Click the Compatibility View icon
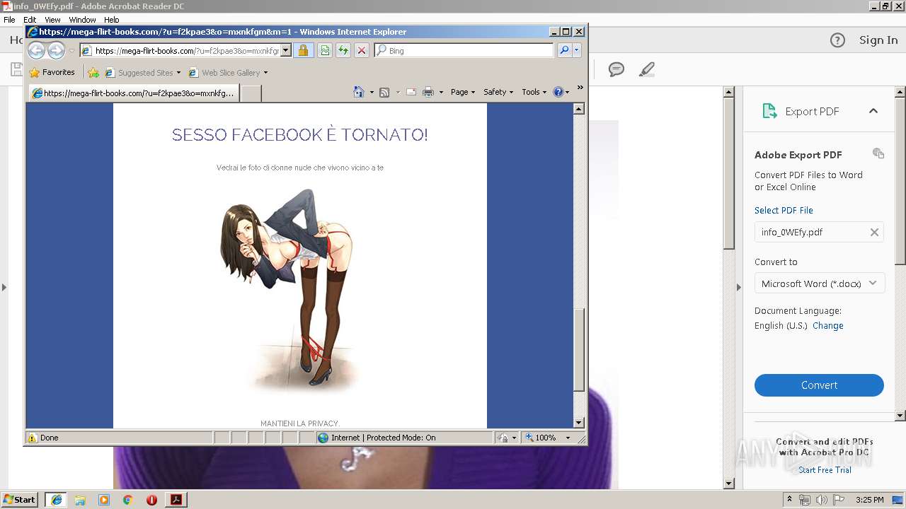 tap(325, 50)
